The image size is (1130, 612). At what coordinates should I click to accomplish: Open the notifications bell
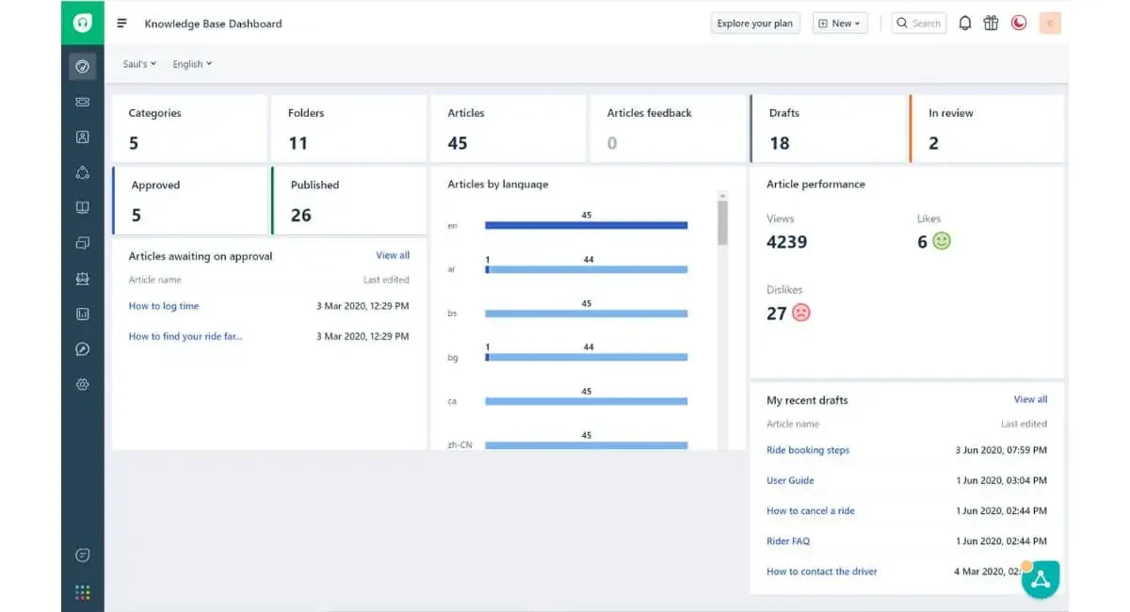click(965, 24)
